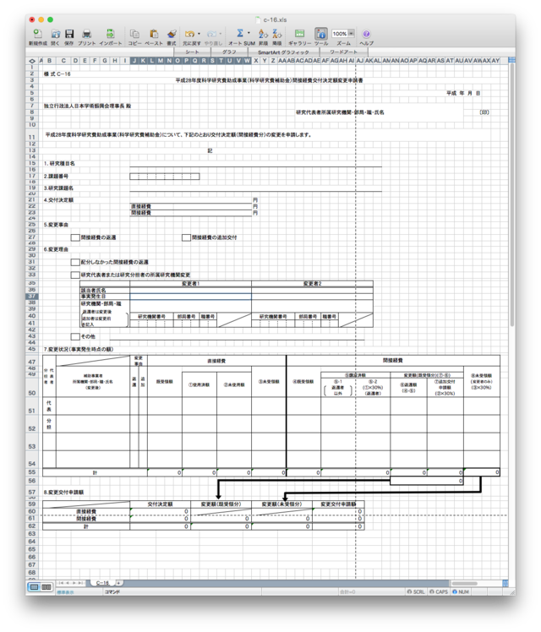Viewport: 541px width, 632px height.
Task: Click the 7.変更状況(事実発生時点の額) label
Action: [79, 349]
